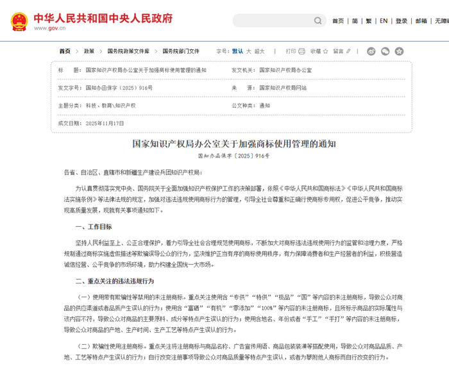
Task: Click the national emblem logo
Action: pyautogui.click(x=19, y=21)
